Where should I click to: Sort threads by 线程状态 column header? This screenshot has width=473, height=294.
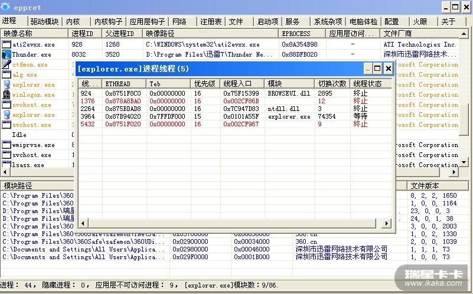pyautogui.click(x=371, y=83)
